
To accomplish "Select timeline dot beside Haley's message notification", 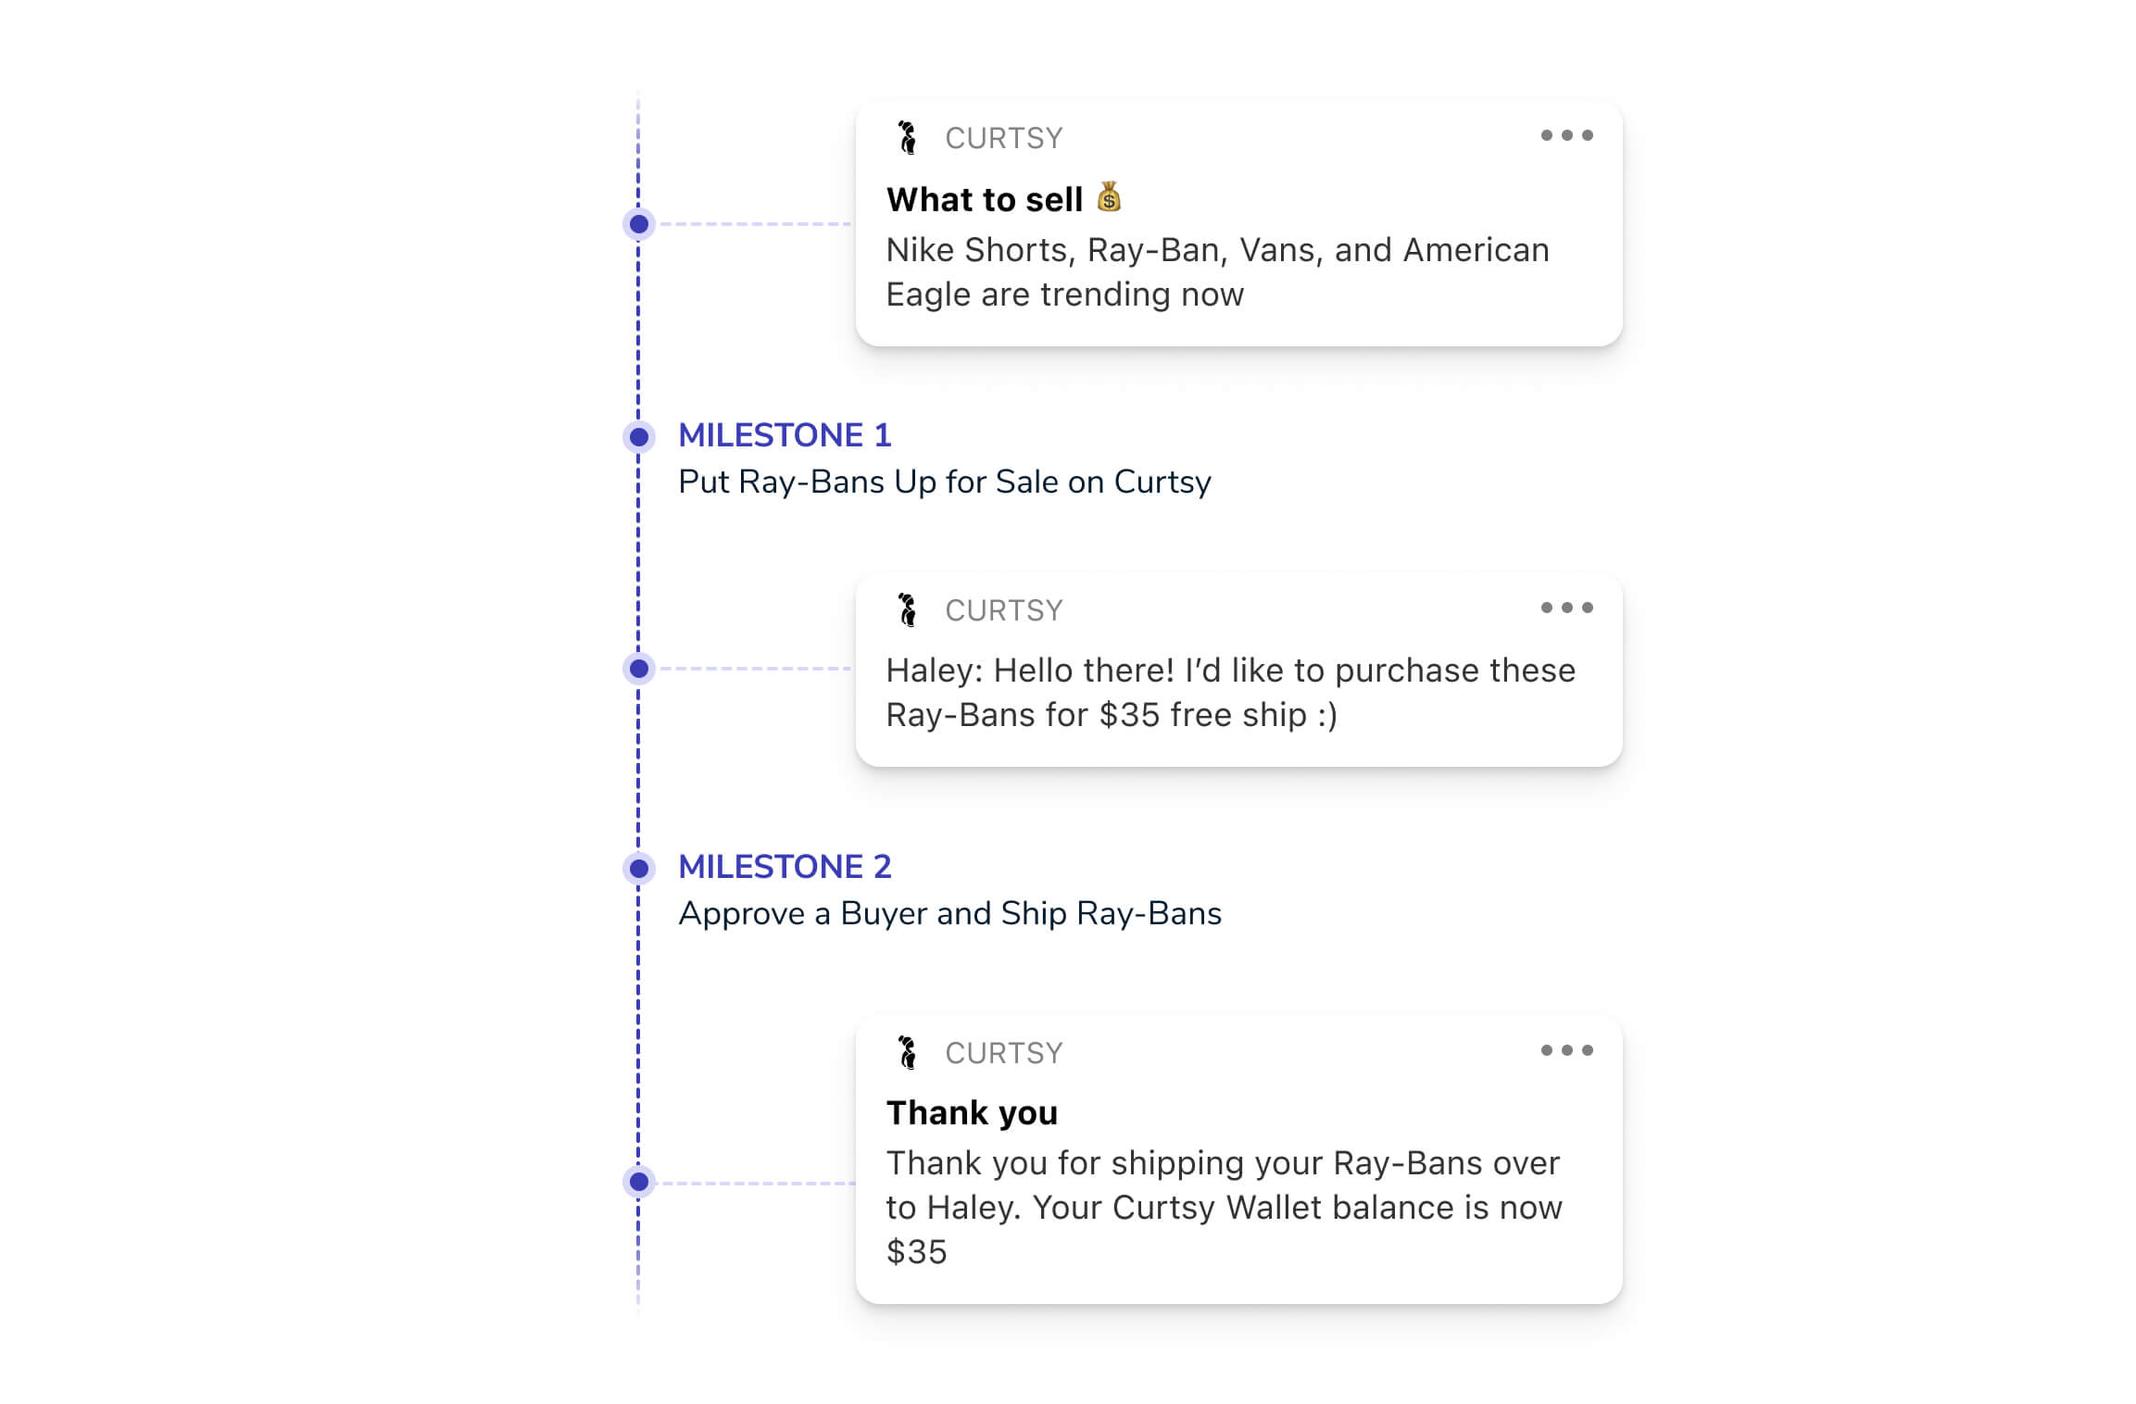I will (x=639, y=669).
